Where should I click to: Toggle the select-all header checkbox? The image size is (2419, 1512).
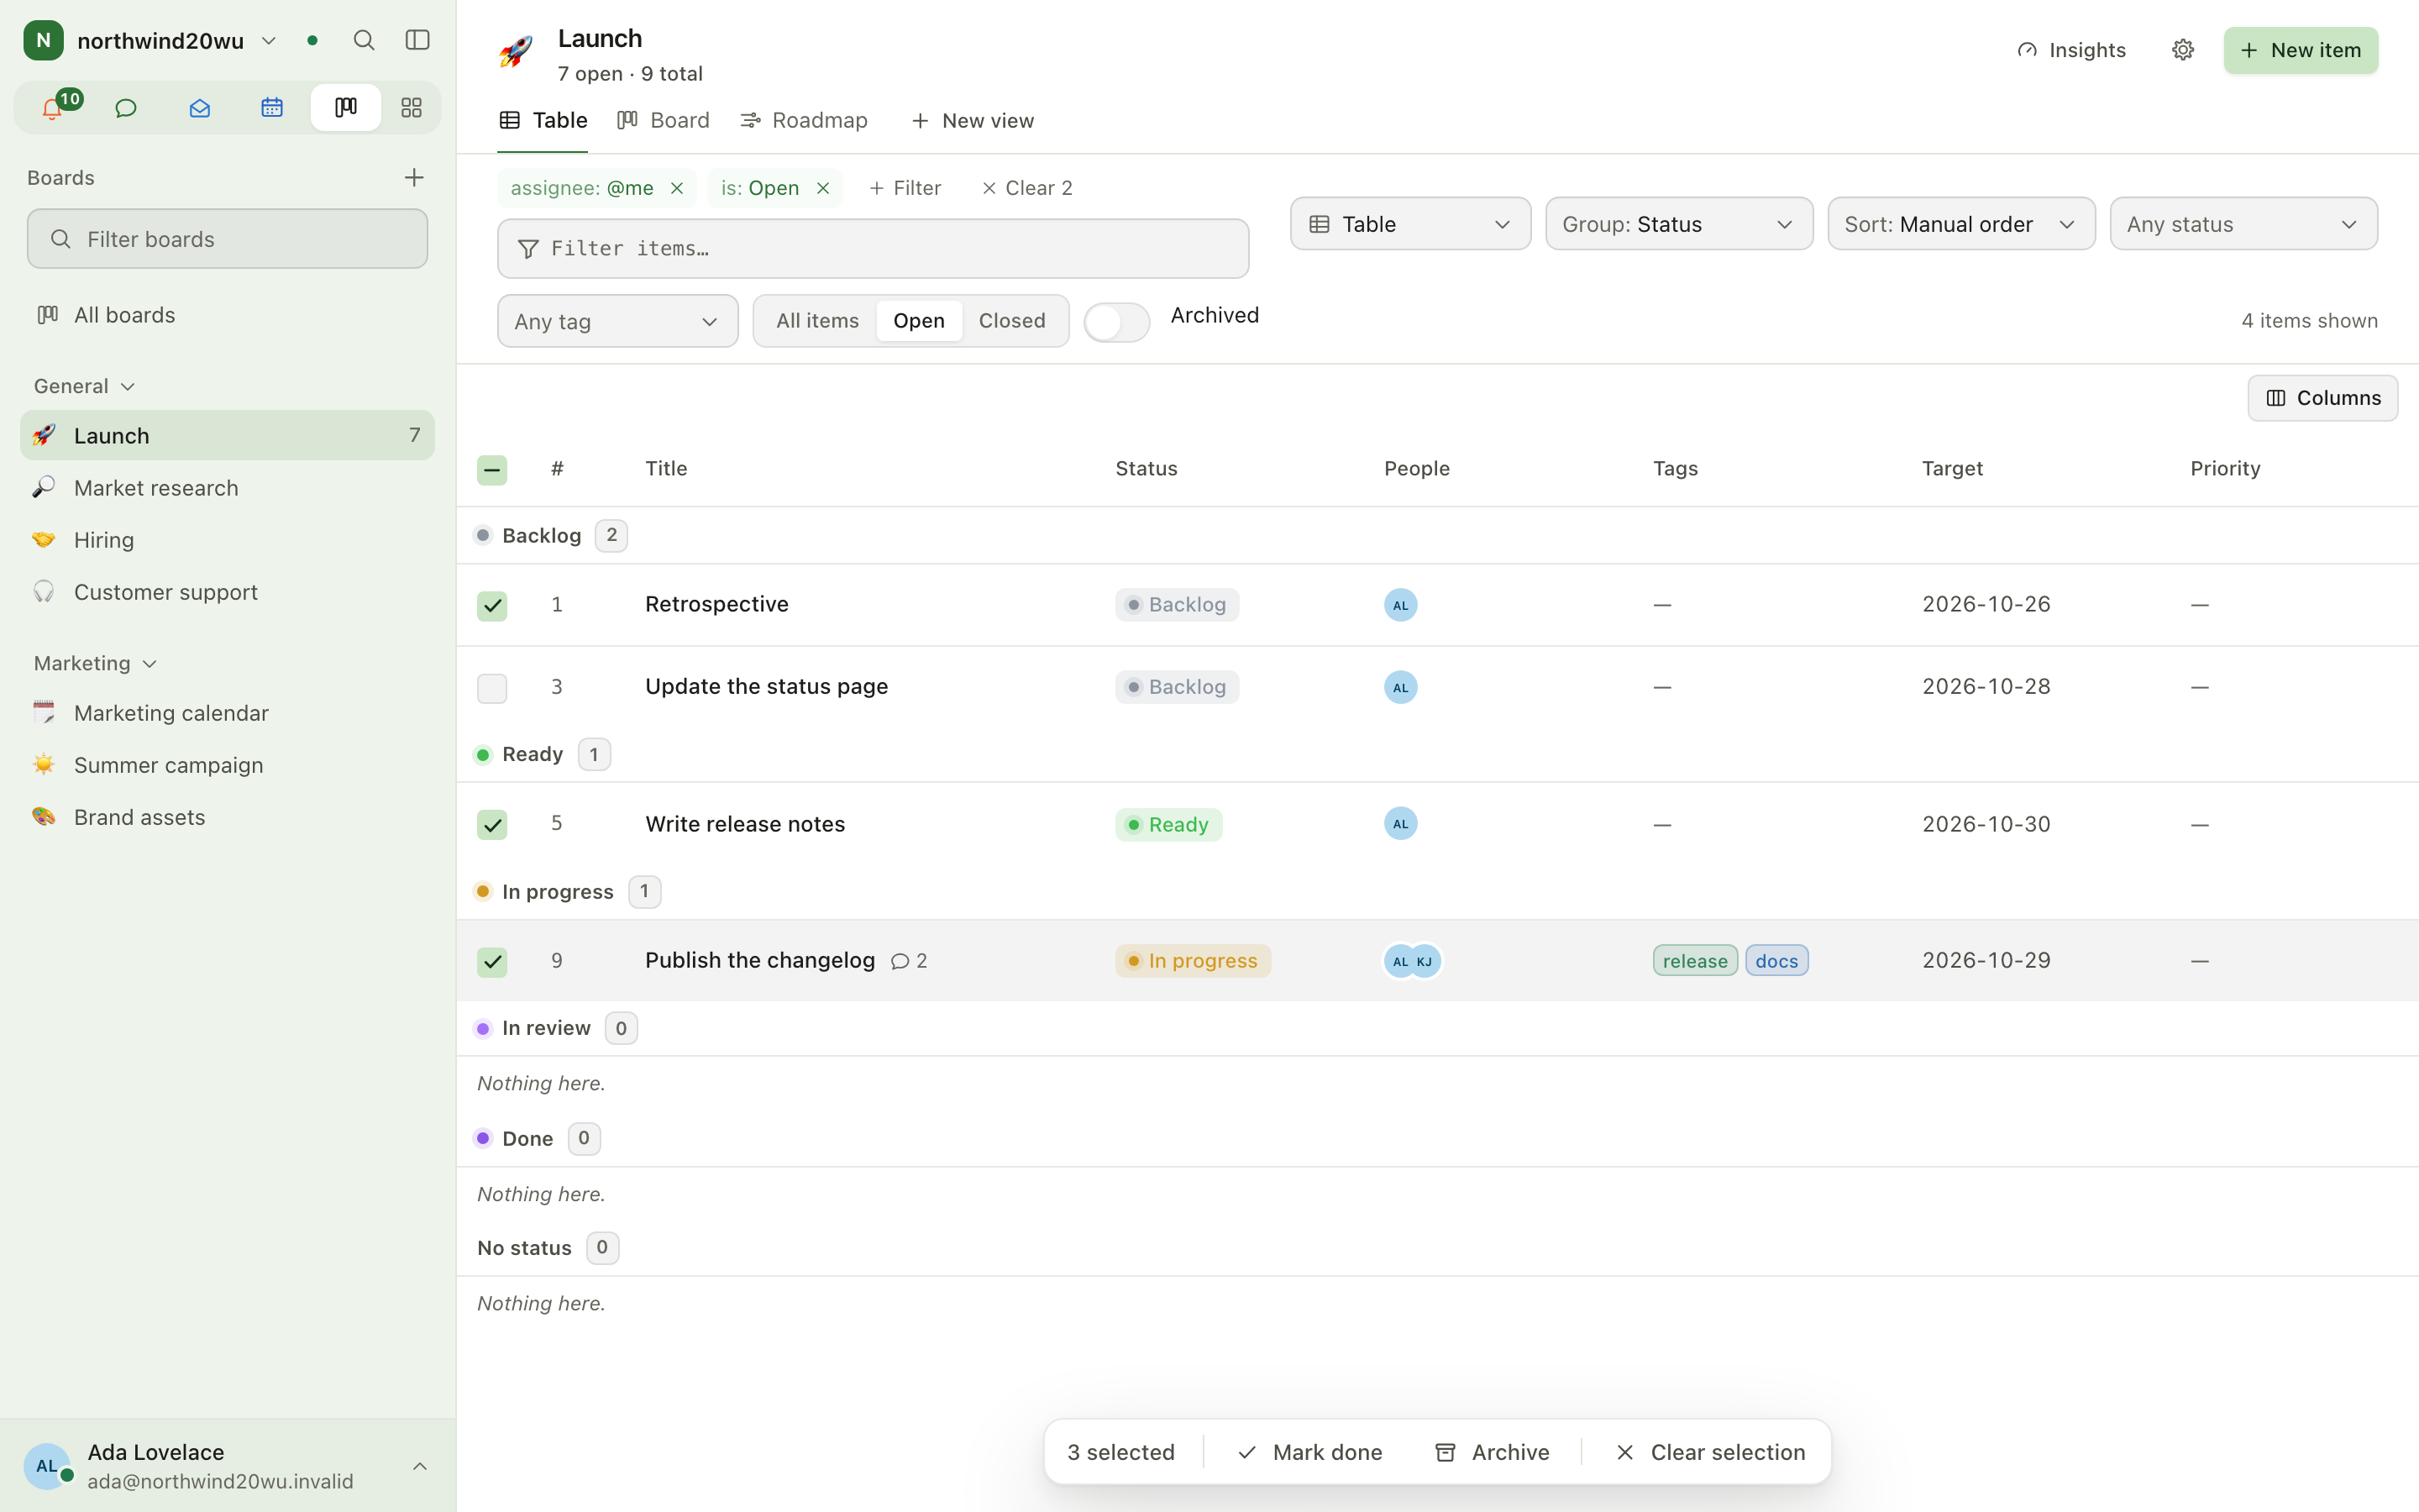[x=492, y=470]
